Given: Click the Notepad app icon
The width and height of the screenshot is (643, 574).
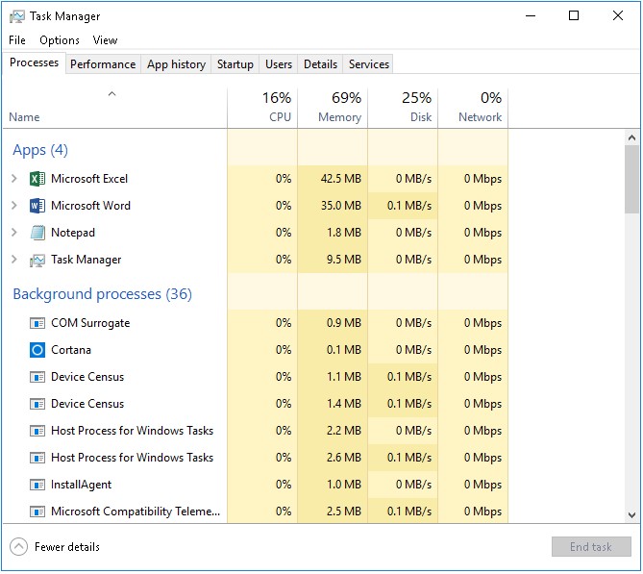Looking at the screenshot, I should point(37,233).
